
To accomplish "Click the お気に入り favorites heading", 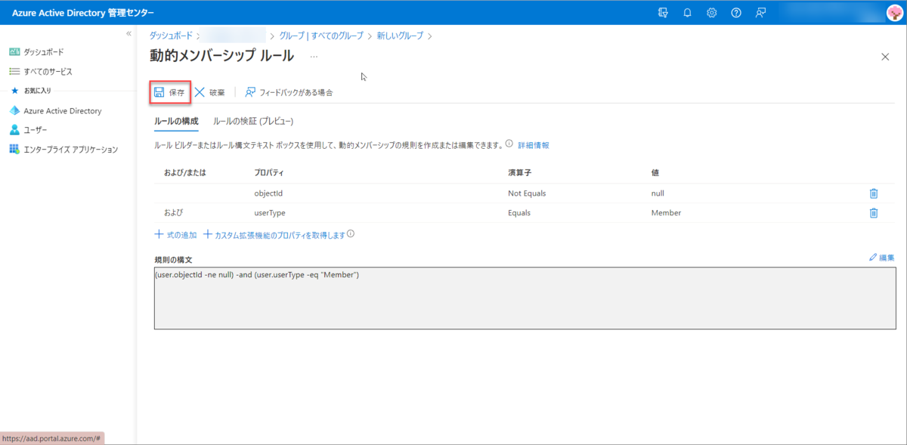I will (37, 91).
